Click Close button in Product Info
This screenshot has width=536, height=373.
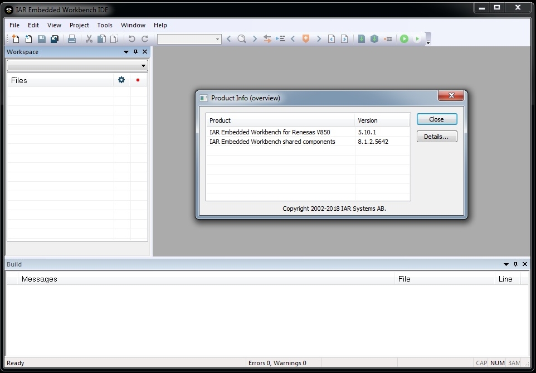[x=437, y=119]
